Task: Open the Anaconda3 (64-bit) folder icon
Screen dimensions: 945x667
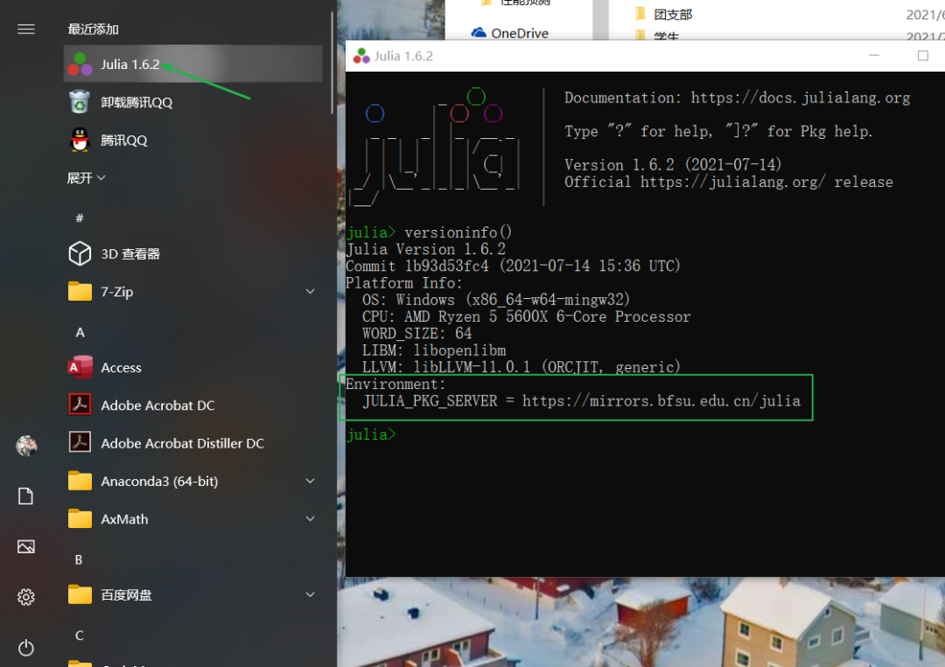Action: point(80,482)
